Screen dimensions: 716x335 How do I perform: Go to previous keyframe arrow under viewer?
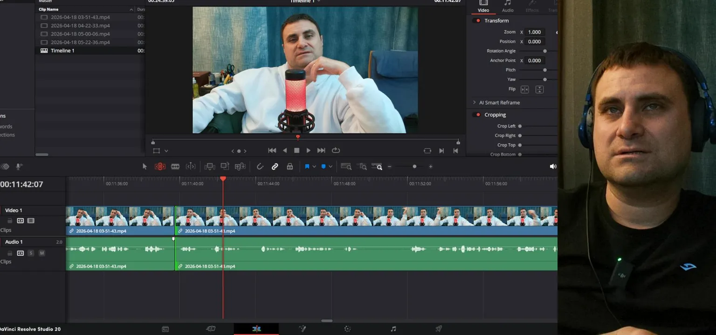[233, 151]
